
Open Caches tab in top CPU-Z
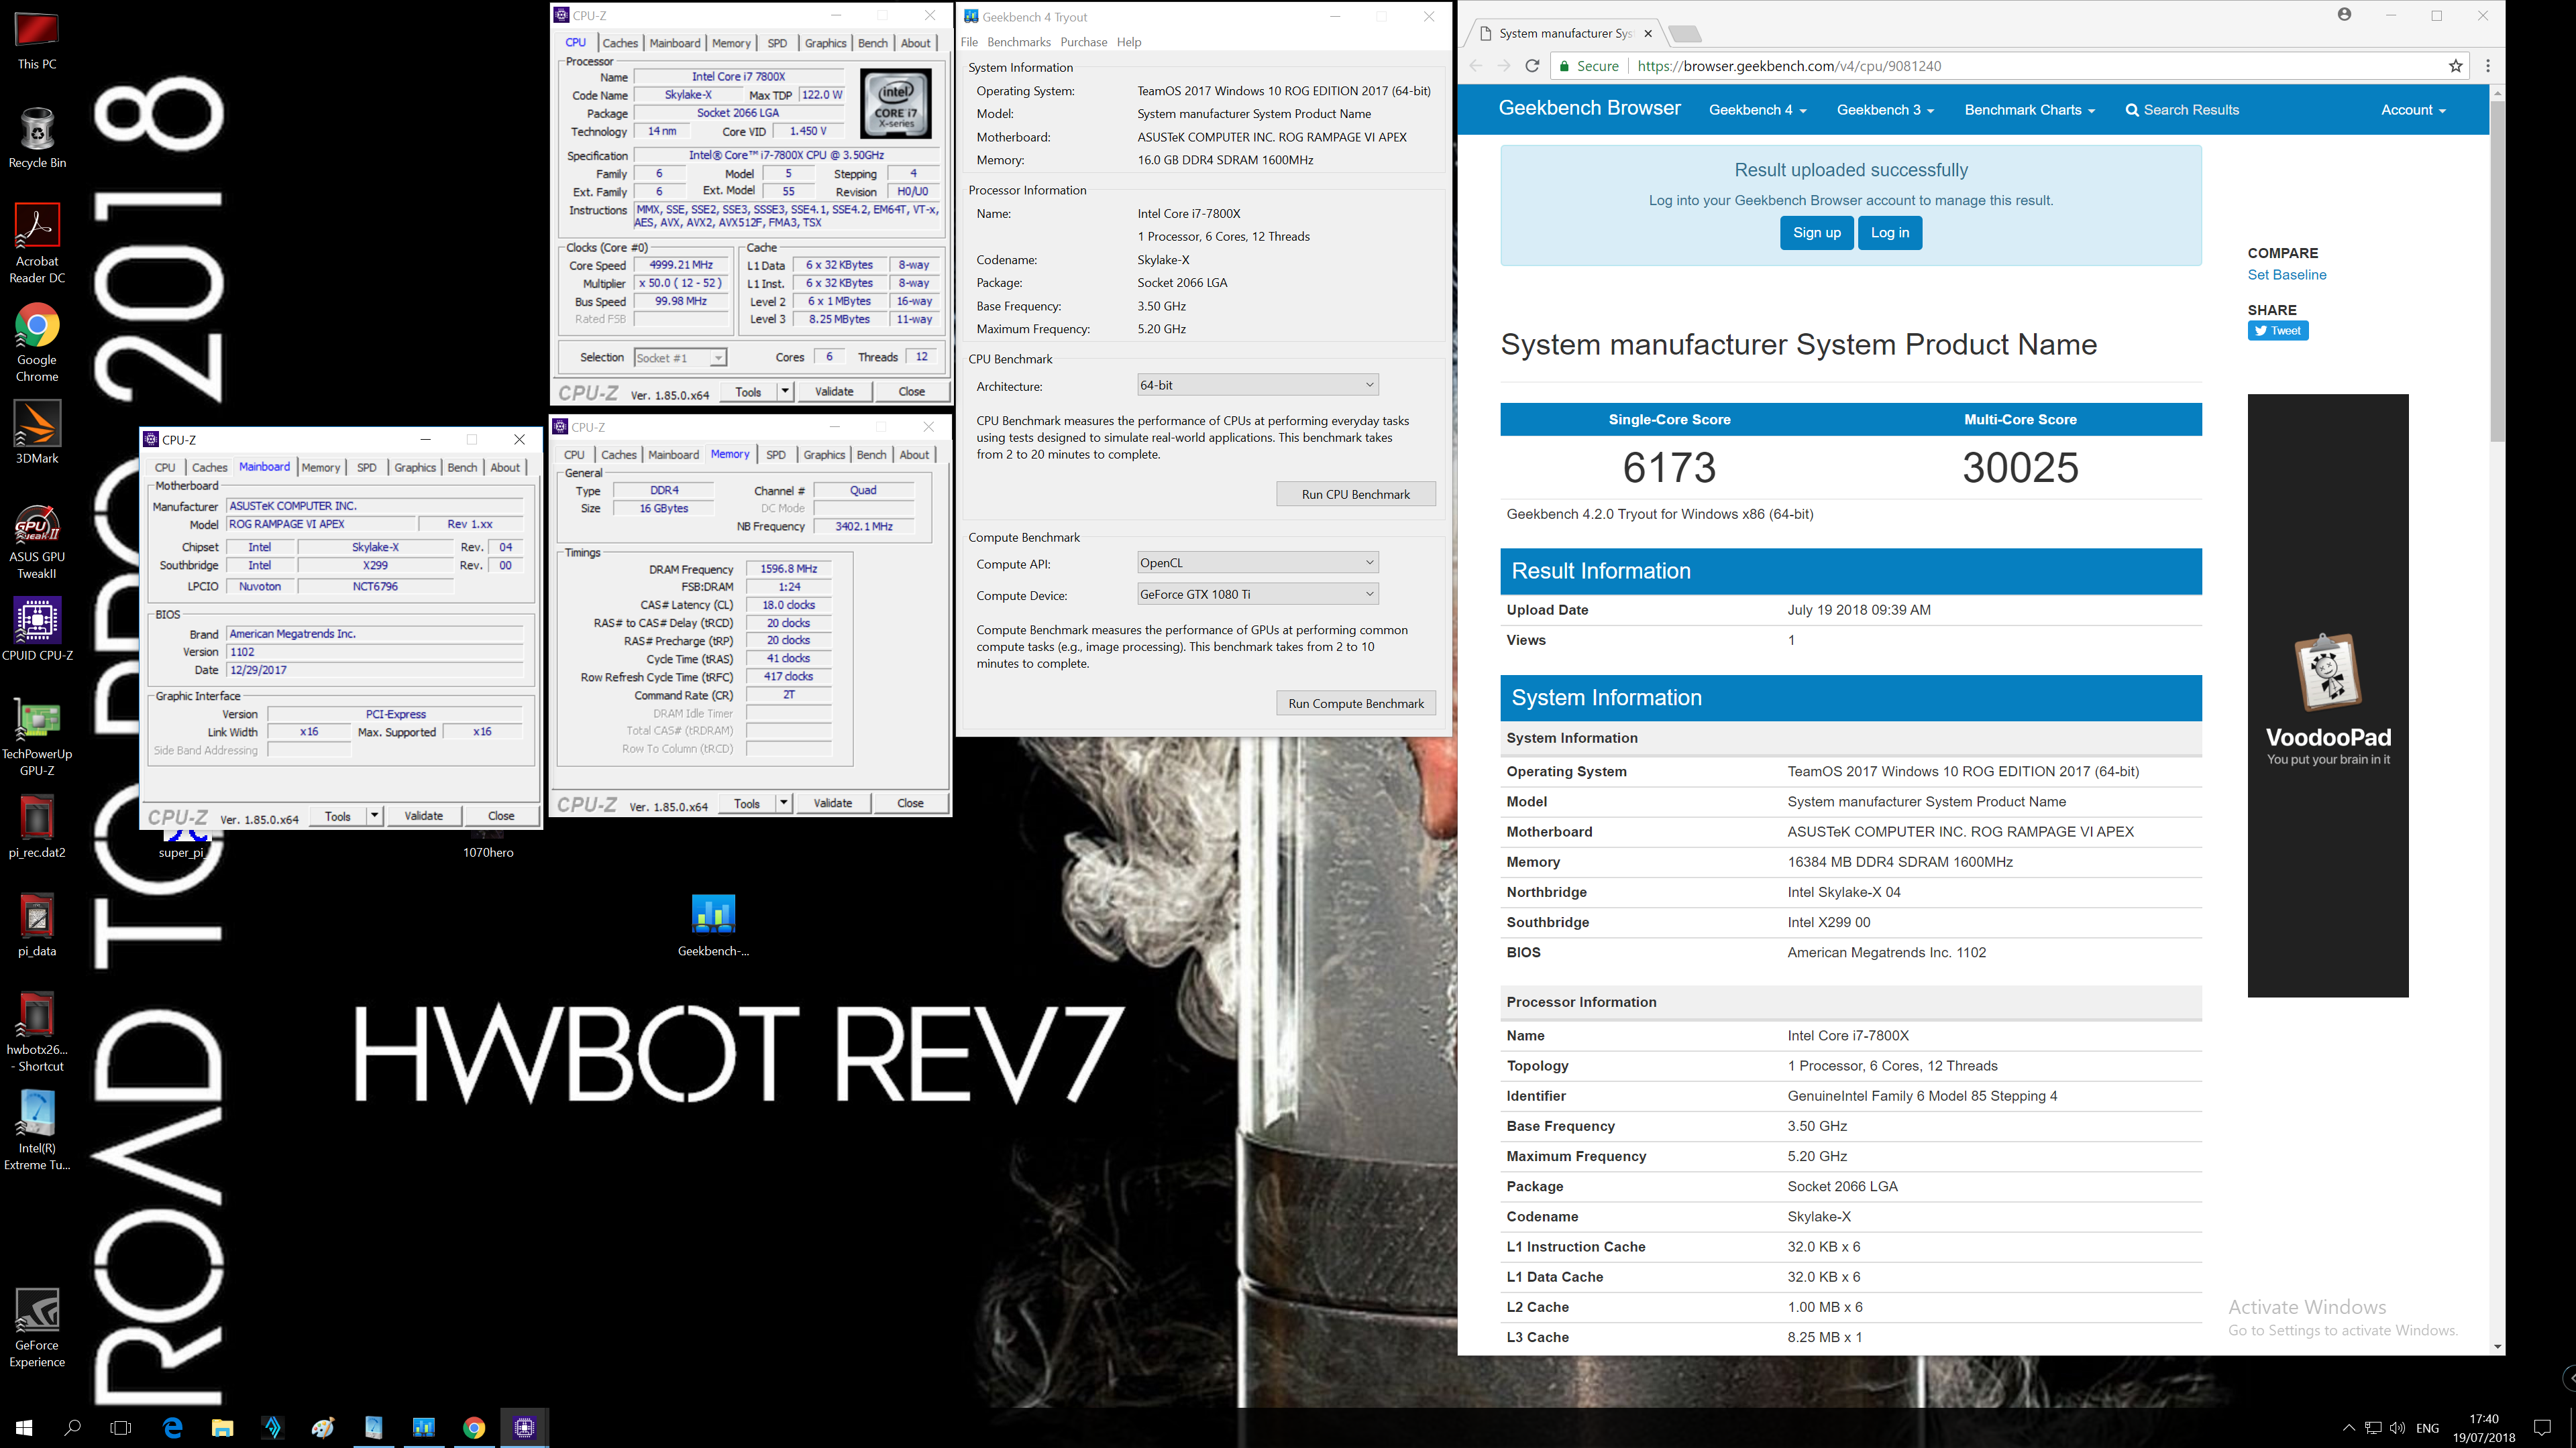[x=620, y=43]
